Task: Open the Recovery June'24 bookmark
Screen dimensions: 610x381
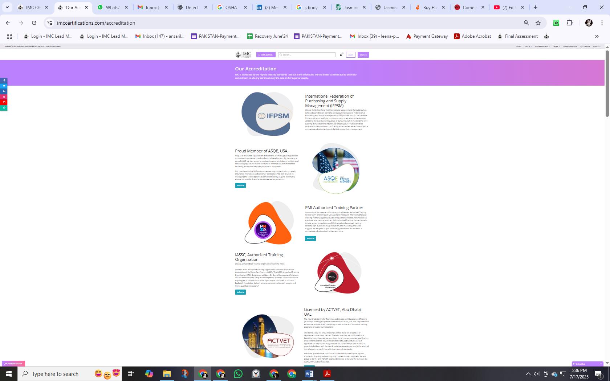Action: click(267, 36)
